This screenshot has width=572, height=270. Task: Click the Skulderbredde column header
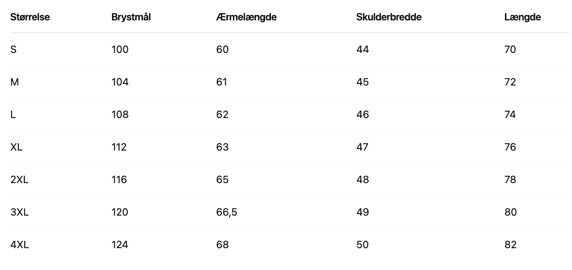click(x=388, y=17)
